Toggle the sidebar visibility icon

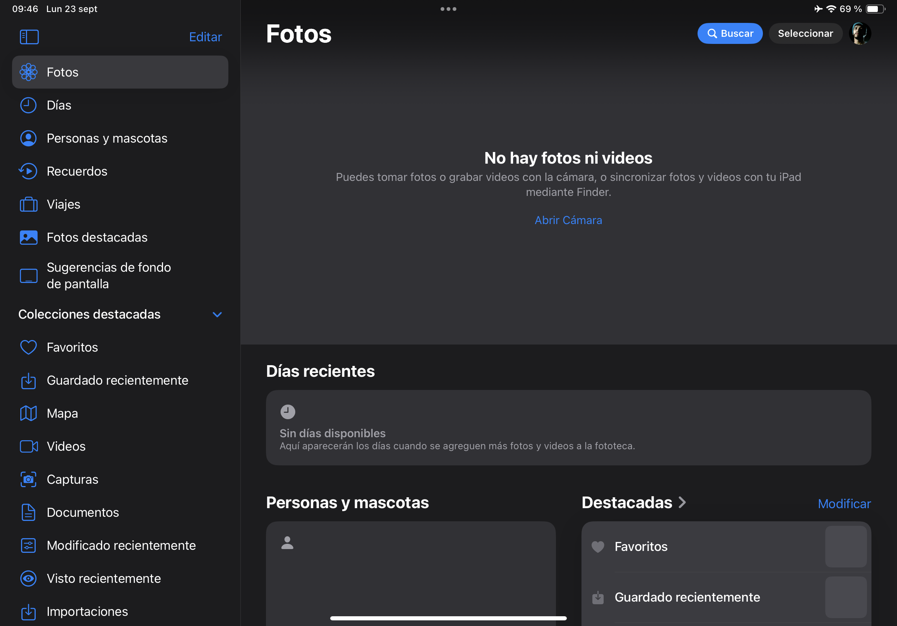click(29, 37)
